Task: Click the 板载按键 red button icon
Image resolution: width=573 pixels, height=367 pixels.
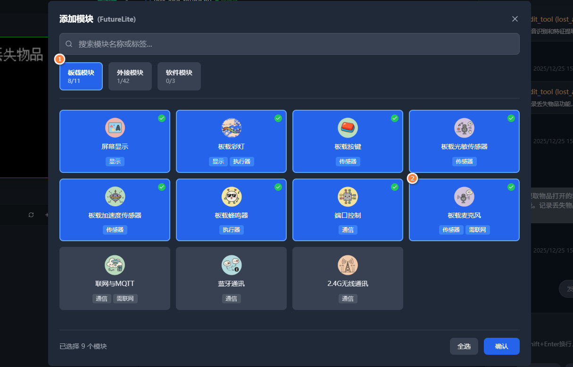Action: pos(348,128)
